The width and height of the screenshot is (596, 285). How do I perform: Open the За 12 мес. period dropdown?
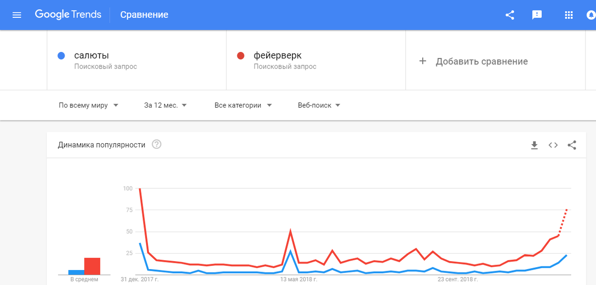pyautogui.click(x=165, y=105)
